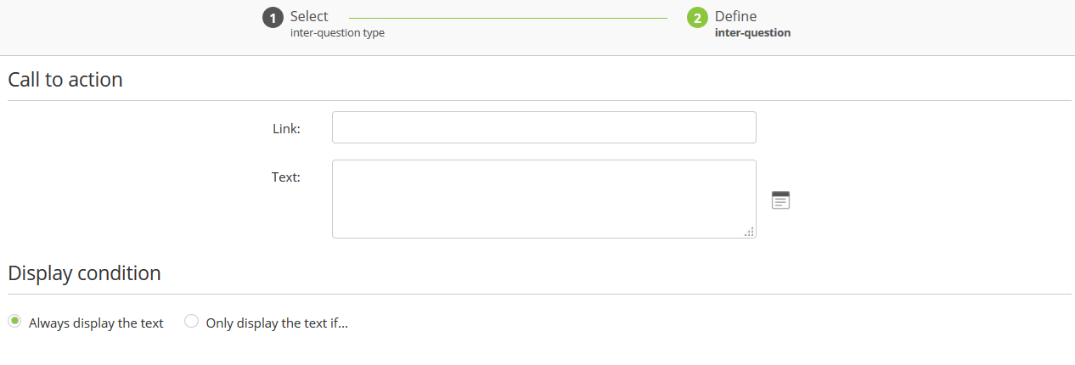
Task: Click the green step 2 circle
Action: click(x=697, y=18)
